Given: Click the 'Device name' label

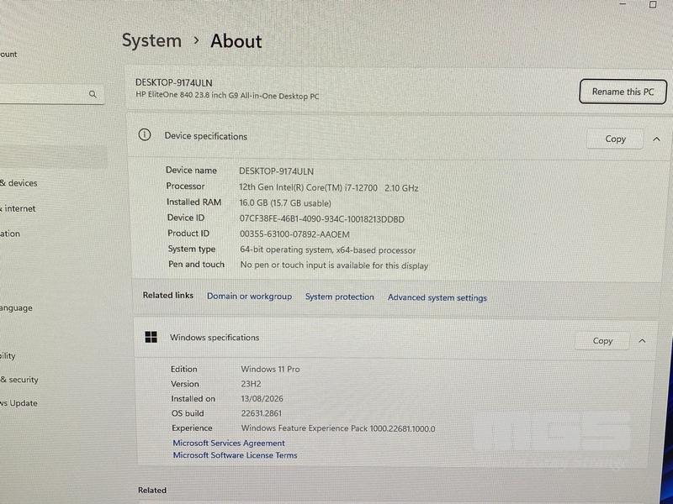Looking at the screenshot, I should (191, 171).
